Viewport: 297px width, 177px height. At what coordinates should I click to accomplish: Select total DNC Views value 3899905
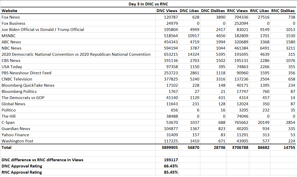(x=167, y=147)
